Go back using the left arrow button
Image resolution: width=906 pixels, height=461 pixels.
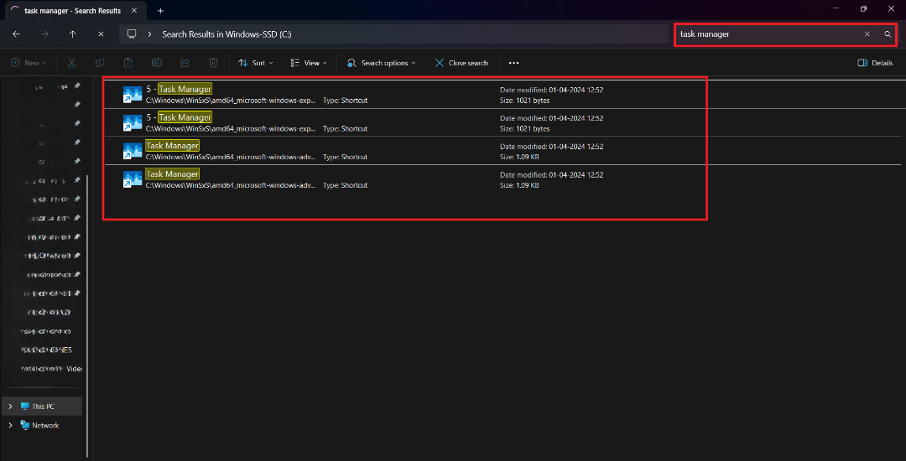coord(16,34)
